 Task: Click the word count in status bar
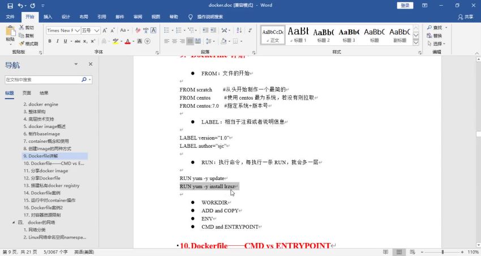pos(55,252)
